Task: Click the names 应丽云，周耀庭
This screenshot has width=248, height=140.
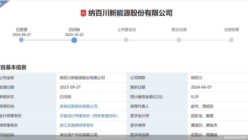Action: click(x=204, y=135)
